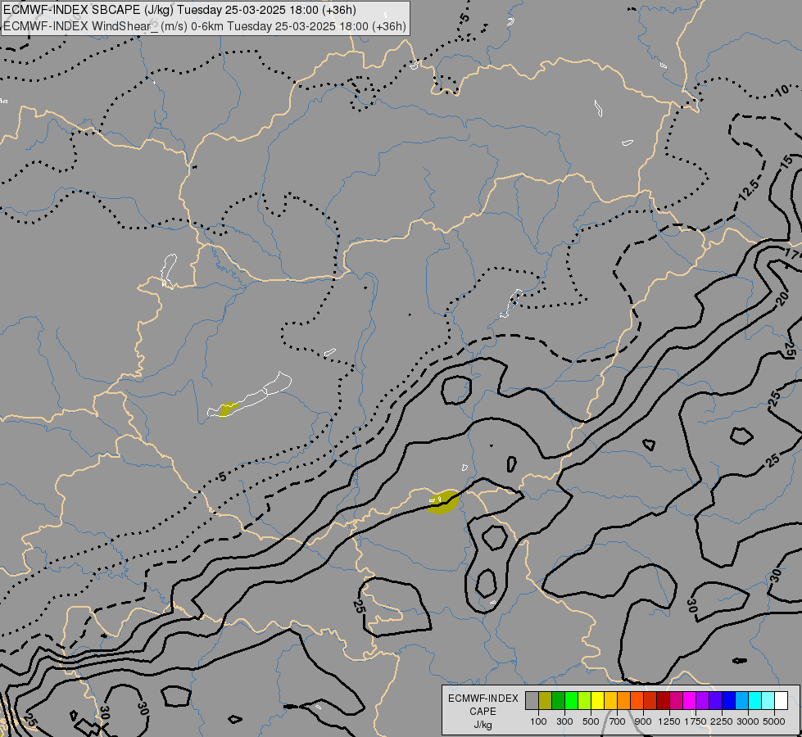Click the brick red swatch right of 900
802x737 pixels.
coord(650,701)
